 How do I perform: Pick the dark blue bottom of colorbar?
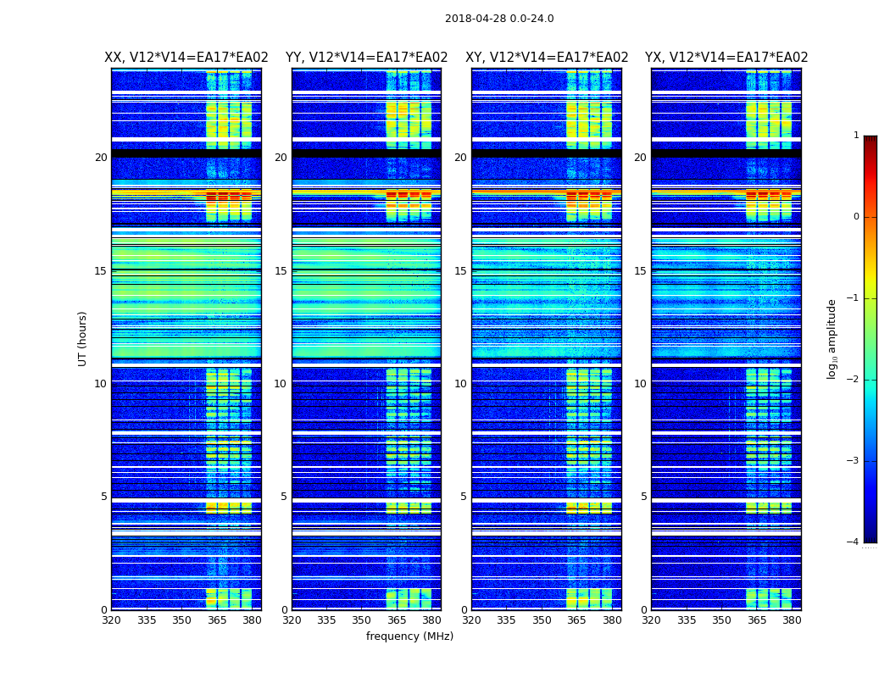point(870,537)
